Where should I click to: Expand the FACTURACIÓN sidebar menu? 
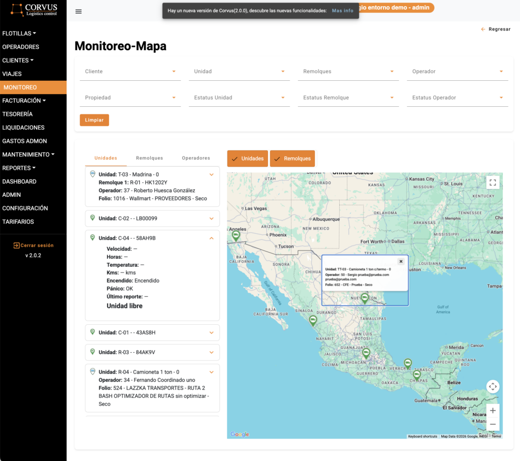24,101
